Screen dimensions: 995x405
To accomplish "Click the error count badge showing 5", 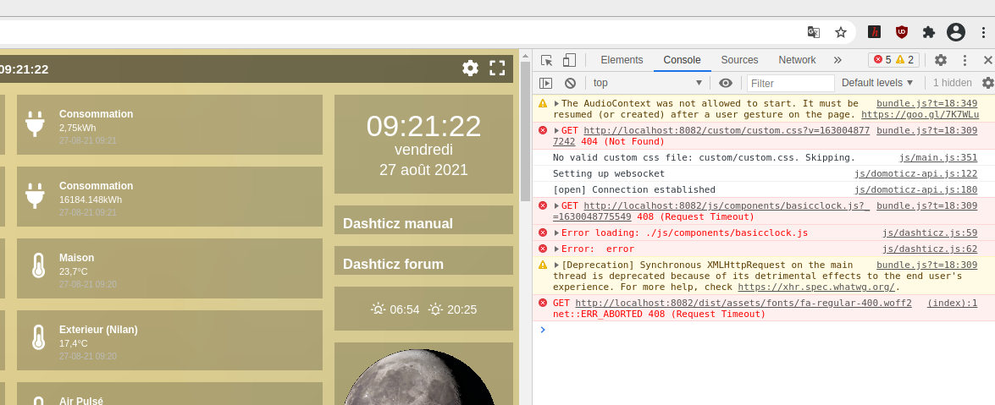I will [882, 60].
